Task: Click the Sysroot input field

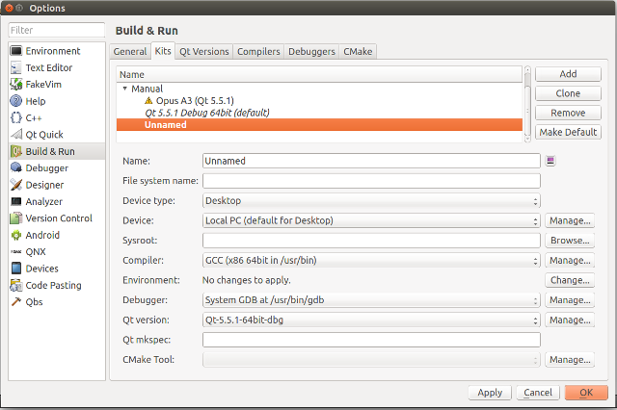Action: click(x=371, y=241)
